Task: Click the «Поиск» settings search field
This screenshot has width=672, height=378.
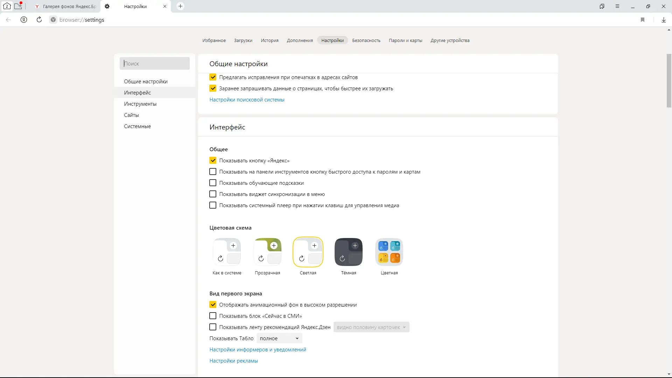Action: pos(155,64)
